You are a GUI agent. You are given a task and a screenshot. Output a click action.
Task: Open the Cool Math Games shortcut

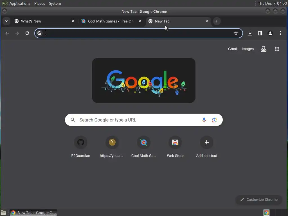pos(144,147)
